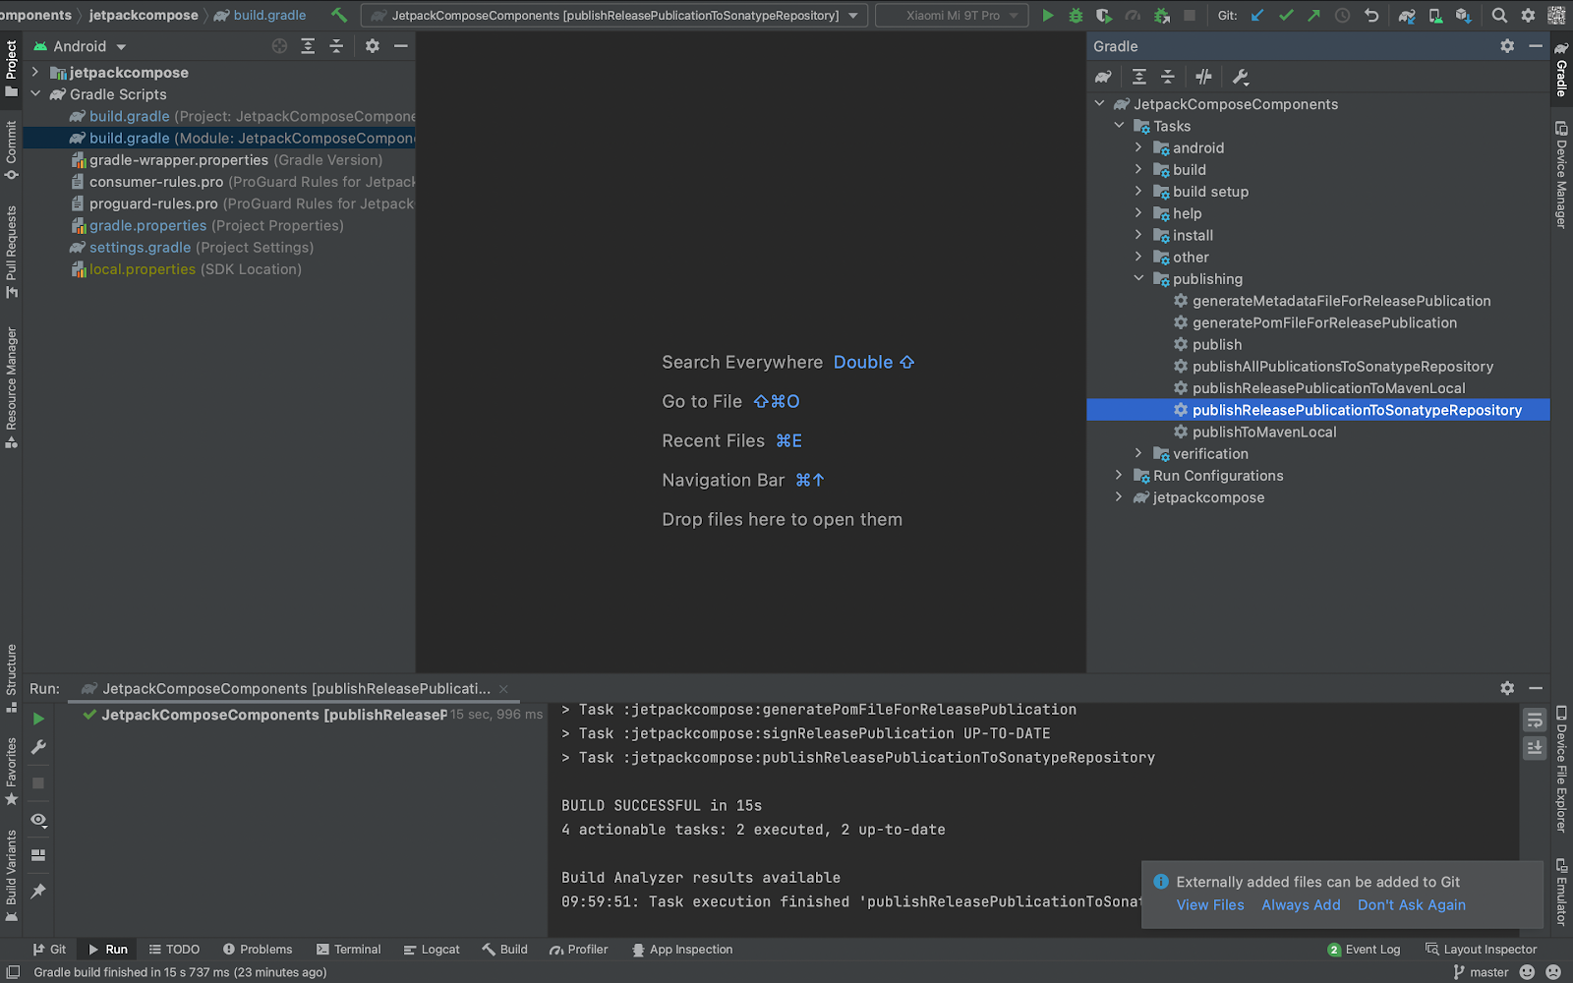Expand the jetpackcompose module in Project tree

click(35, 72)
